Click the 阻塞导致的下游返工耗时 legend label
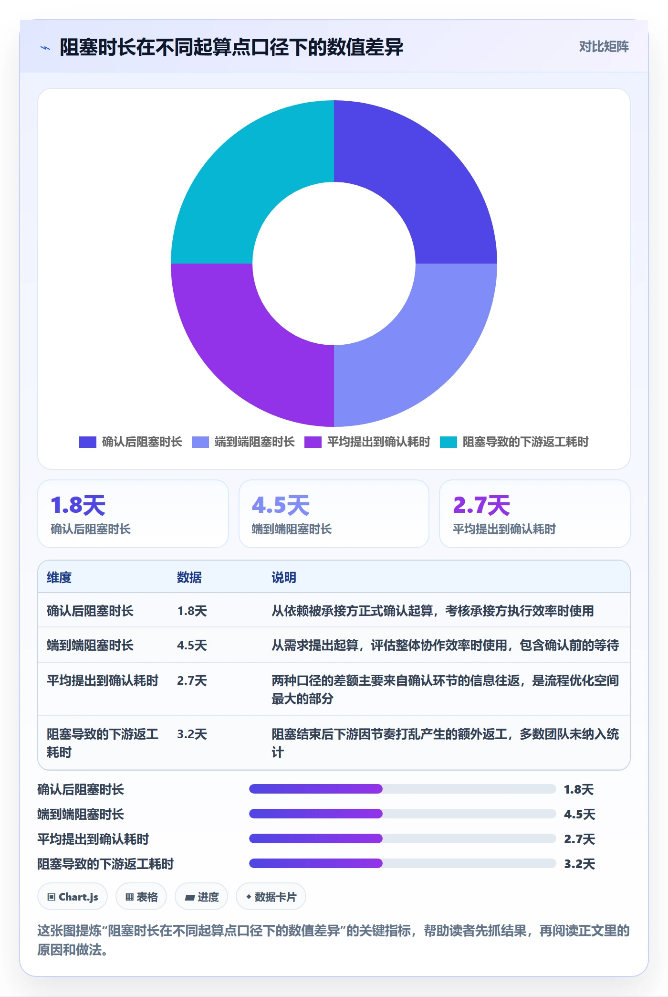The image size is (668, 997). (x=526, y=442)
